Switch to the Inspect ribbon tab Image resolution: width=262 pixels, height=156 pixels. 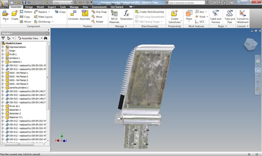click(x=52, y=7)
